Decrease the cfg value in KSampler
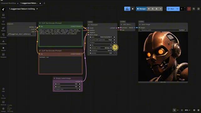Screen dimensions: 201x113 click(90, 45)
